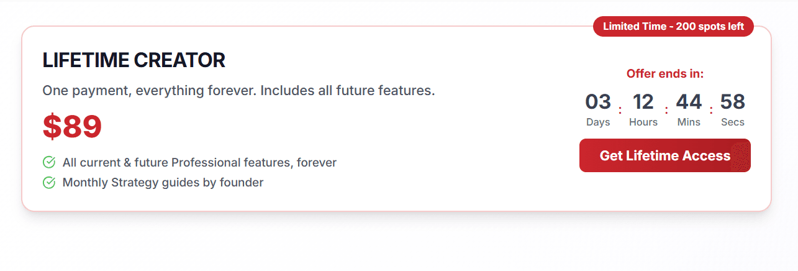
Task: Click the red colon between mins and secs
Action: pyautogui.click(x=711, y=110)
